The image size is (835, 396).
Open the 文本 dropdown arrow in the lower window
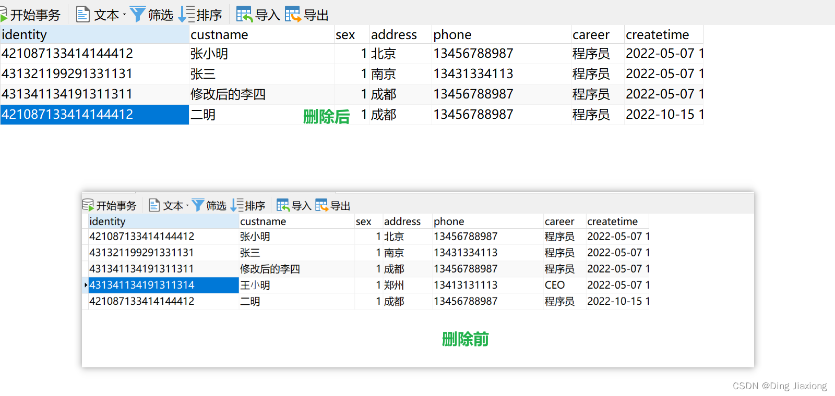click(187, 205)
